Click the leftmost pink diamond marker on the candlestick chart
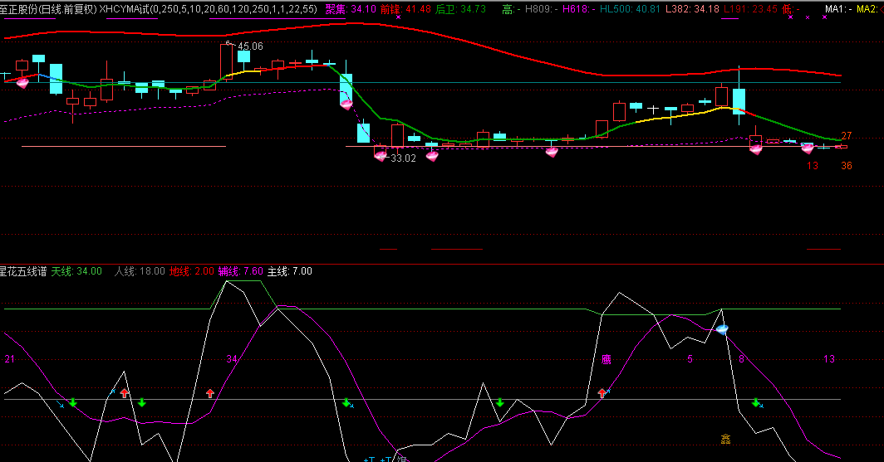 point(22,82)
